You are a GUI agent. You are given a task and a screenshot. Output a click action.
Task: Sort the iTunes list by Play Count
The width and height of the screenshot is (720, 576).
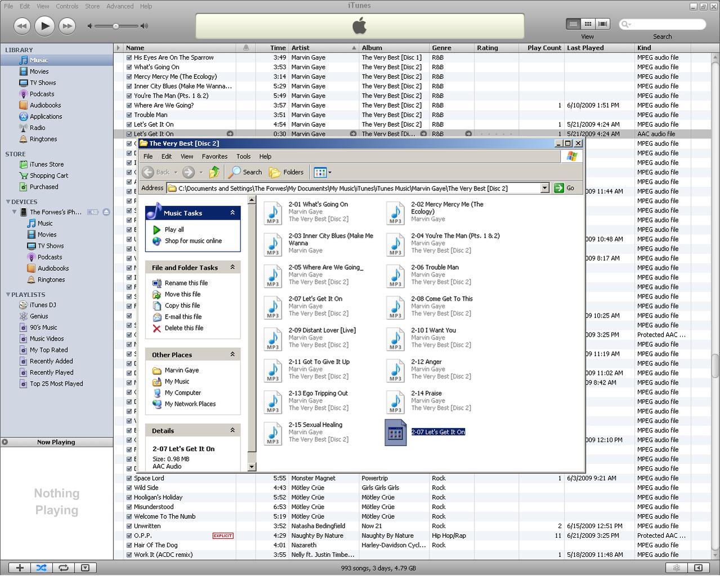[x=542, y=48]
